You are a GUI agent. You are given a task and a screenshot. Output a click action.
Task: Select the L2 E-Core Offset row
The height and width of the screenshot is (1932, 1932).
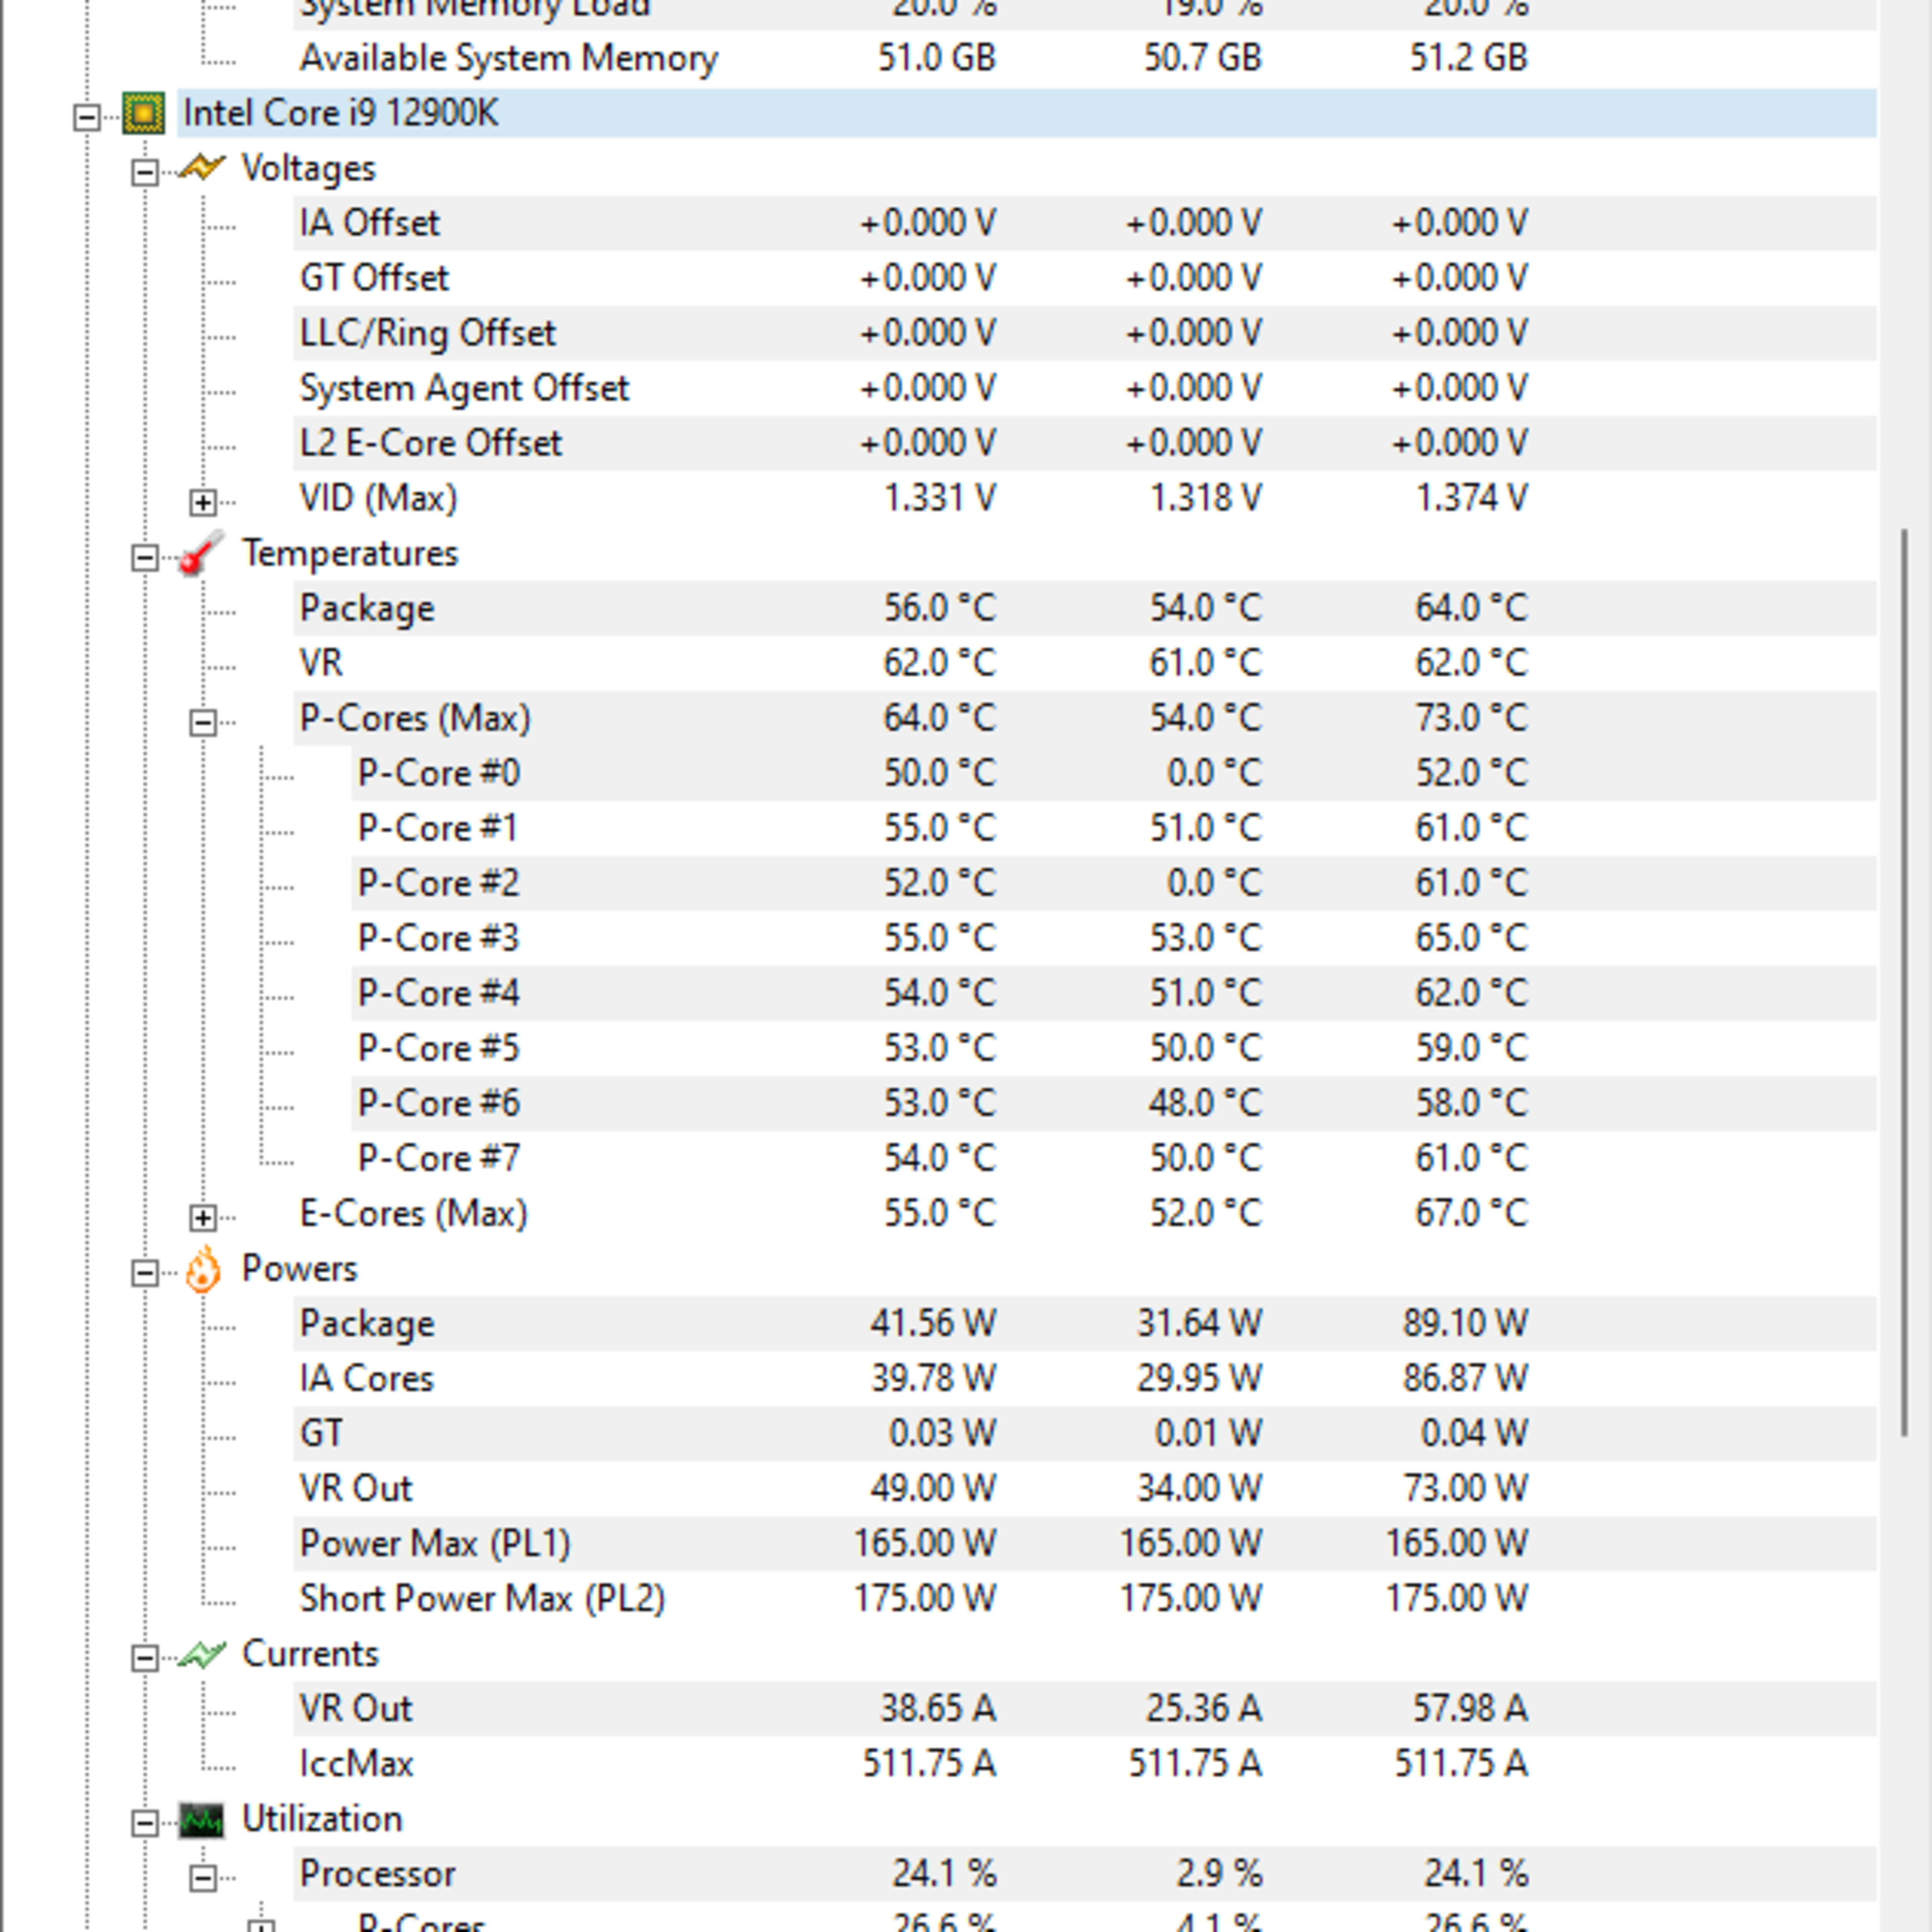click(1084, 443)
